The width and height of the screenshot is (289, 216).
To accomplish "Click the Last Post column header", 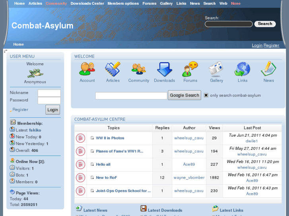I will pos(252,128).
